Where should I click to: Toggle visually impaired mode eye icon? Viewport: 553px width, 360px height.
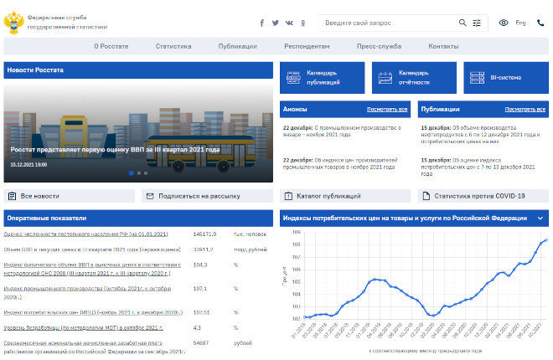[x=504, y=23]
